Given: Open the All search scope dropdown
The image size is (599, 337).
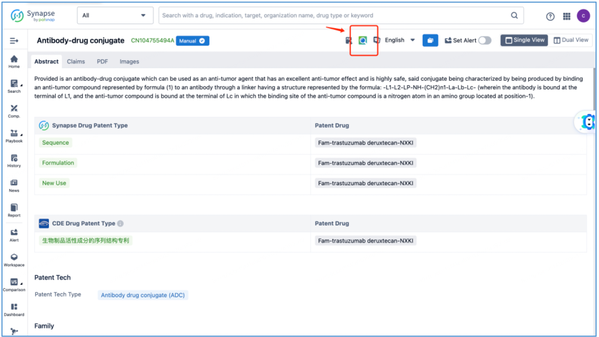Looking at the screenshot, I should (115, 15).
